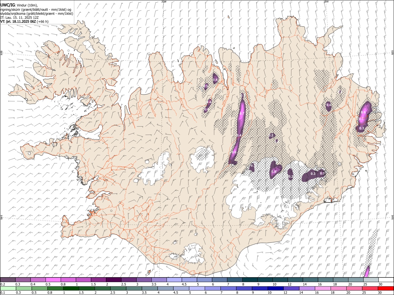Click the light gray 25–30 snow legend swatch

[371, 280]
